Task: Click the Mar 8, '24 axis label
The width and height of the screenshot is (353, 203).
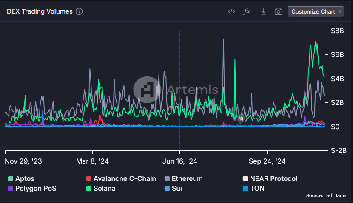Action: [92, 161]
